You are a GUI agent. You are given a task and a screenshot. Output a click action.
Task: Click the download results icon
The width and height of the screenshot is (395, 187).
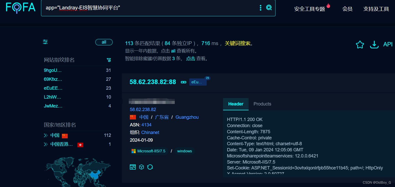pos(374,44)
